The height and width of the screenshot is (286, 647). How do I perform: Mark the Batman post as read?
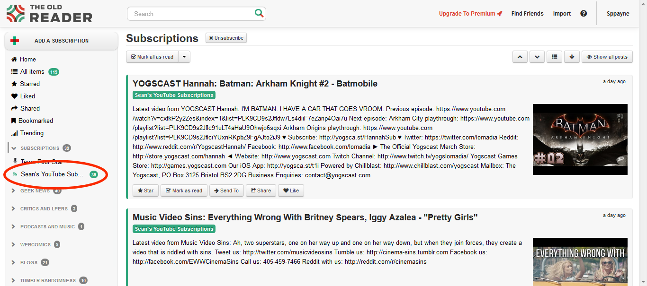pyautogui.click(x=183, y=191)
